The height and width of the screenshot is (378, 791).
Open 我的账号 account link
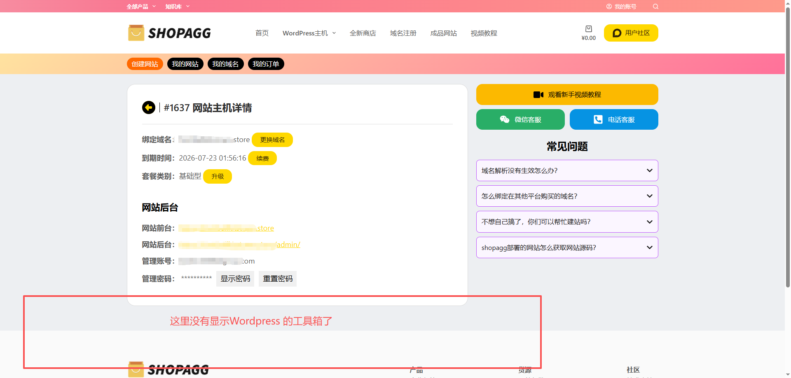[621, 7]
